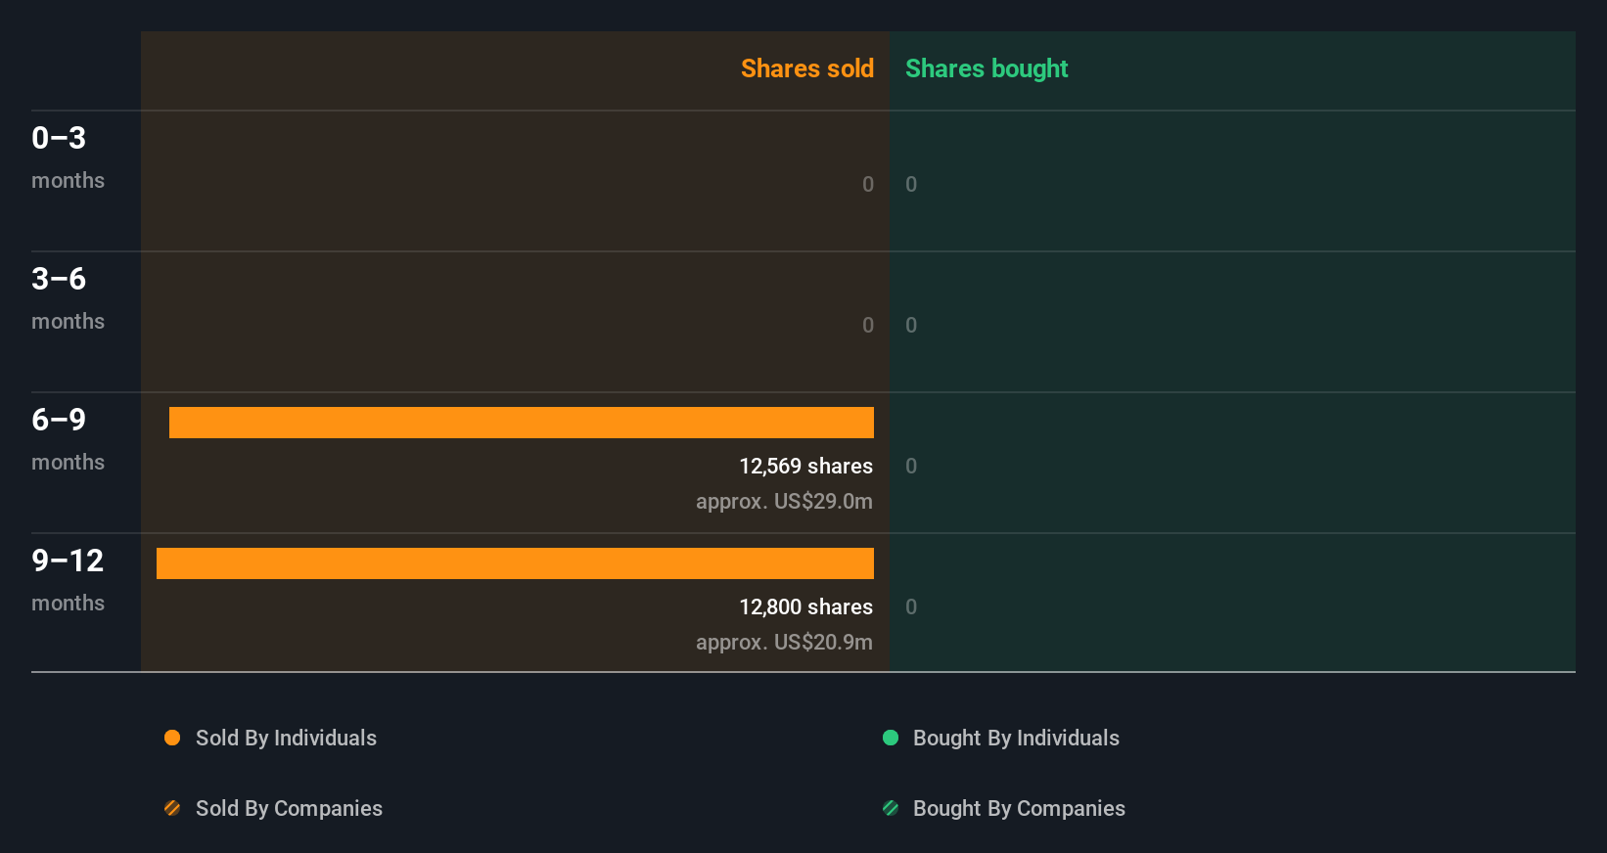Viewport: 1607px width, 853px height.
Task: Click the 0 bought value for 9–12 months
Action: tap(911, 607)
